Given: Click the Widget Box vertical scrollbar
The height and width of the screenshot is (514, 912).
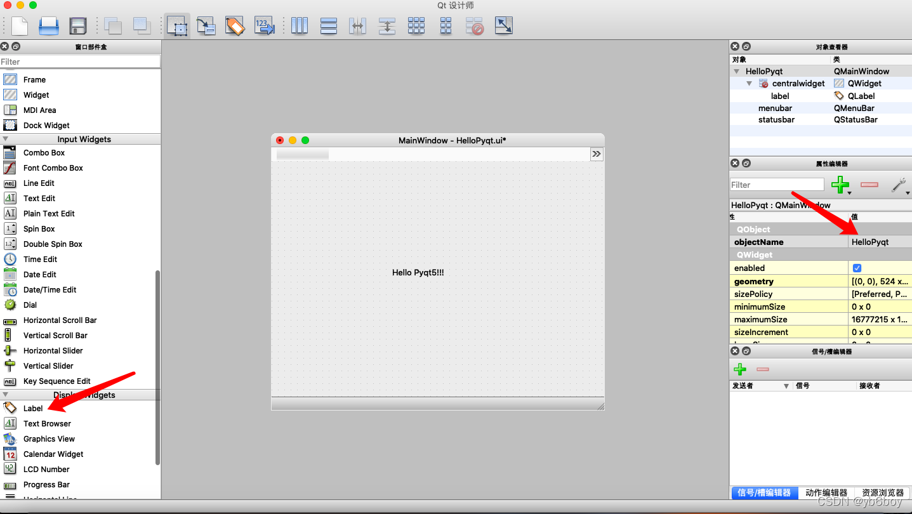Looking at the screenshot, I should click(157, 368).
